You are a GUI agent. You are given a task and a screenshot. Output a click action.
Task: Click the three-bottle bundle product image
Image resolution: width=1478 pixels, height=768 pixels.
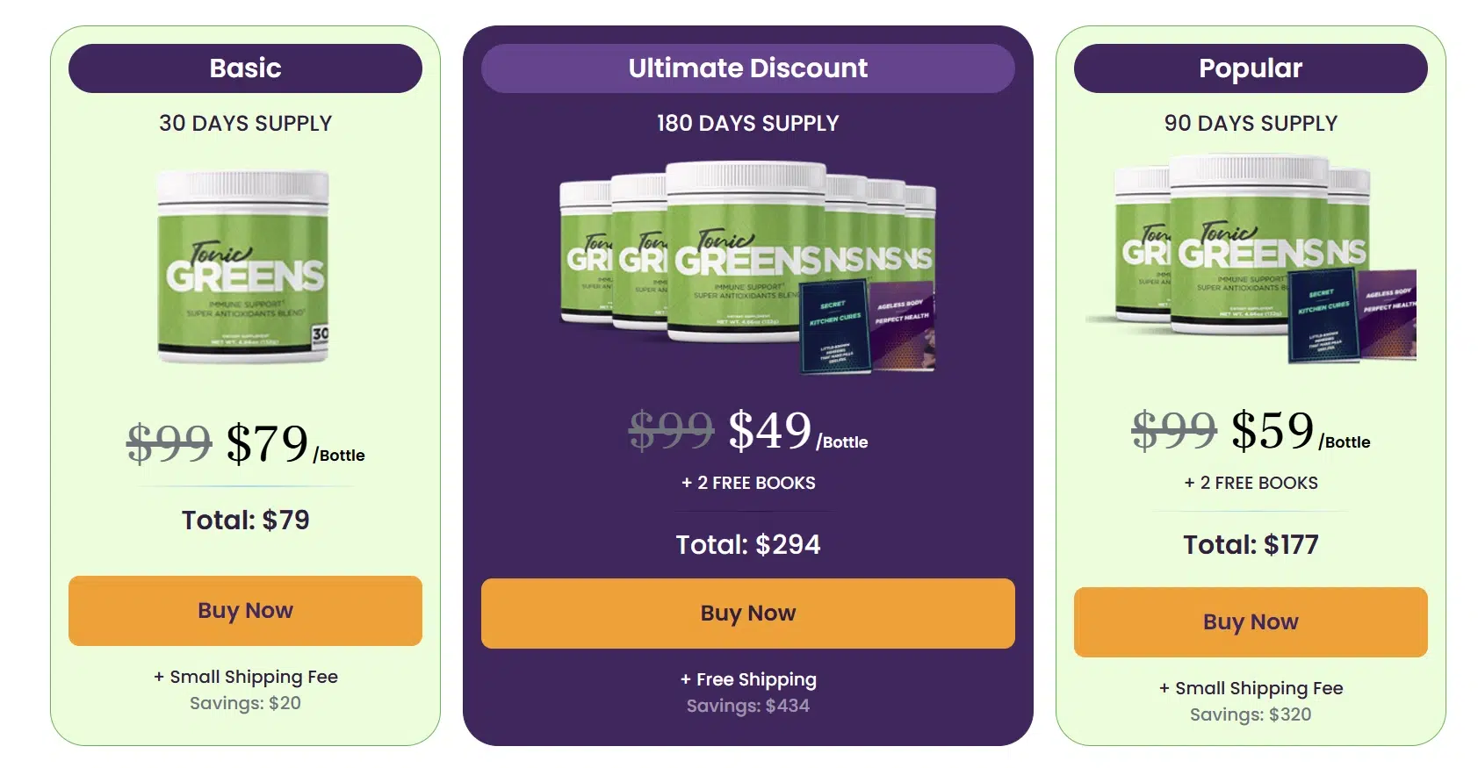(1251, 259)
